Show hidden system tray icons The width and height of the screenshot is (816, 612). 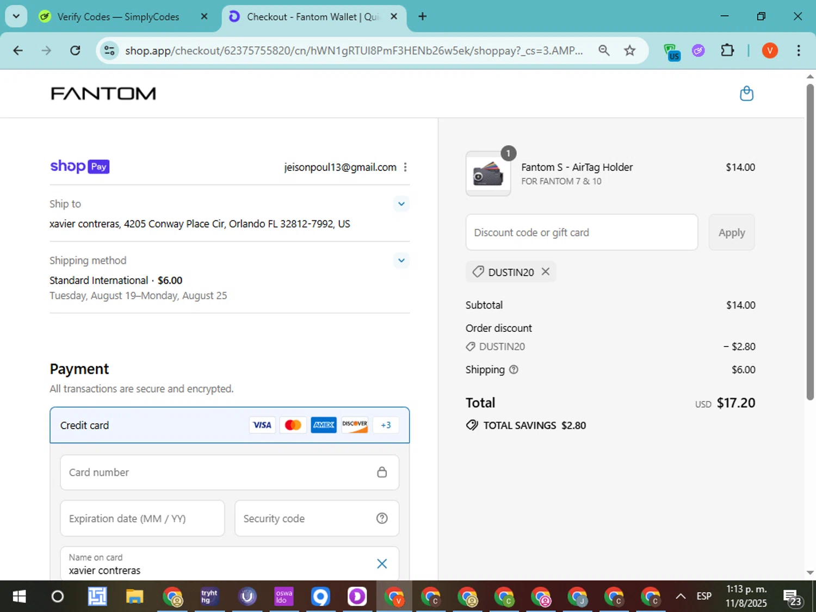681,597
